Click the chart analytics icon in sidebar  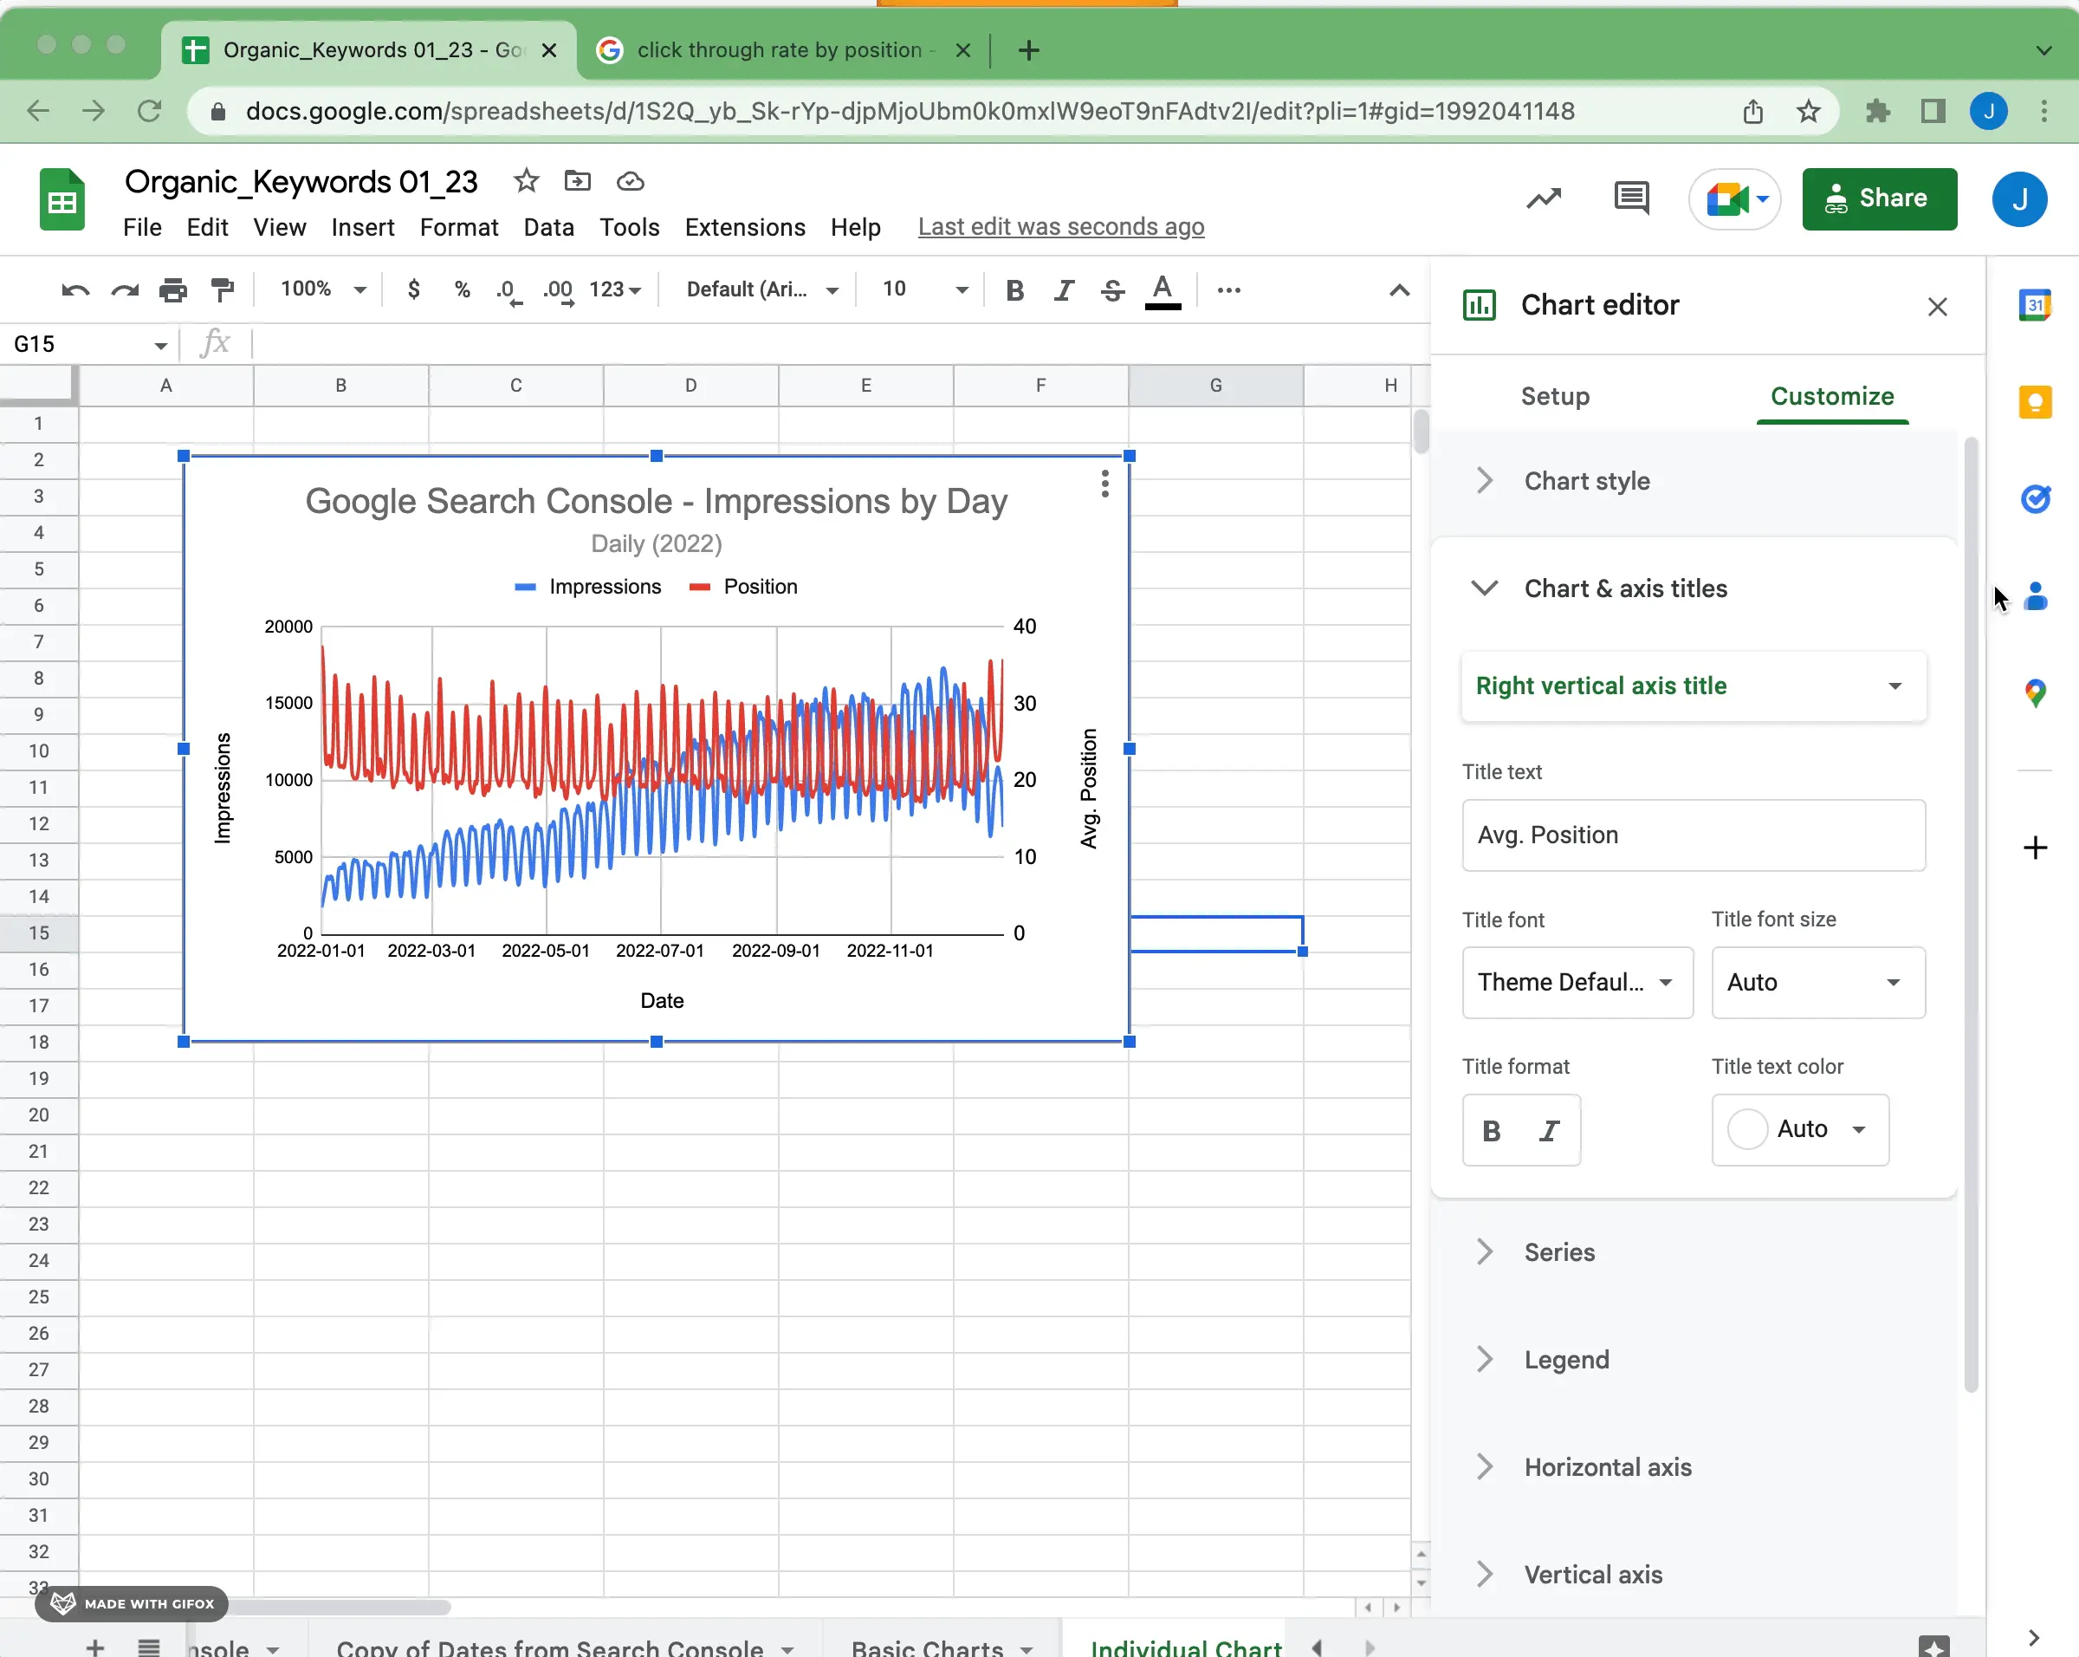[x=1543, y=198]
